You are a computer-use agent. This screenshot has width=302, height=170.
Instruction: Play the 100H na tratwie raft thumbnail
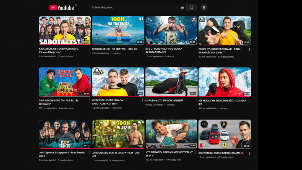point(118,30)
